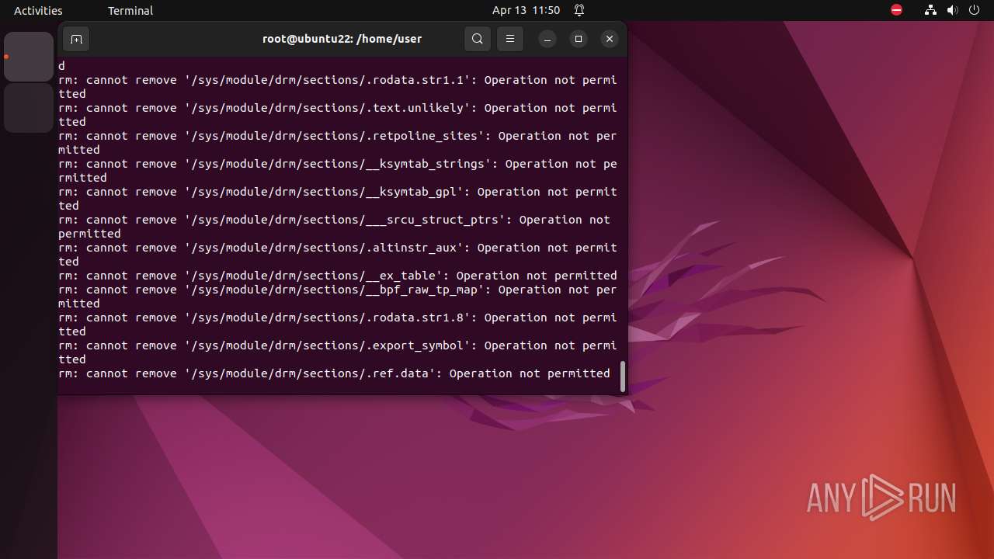Screen dimensions: 994x559
Task: Click the line mentioning .rodata.str1.8
Action: pos(338,325)
